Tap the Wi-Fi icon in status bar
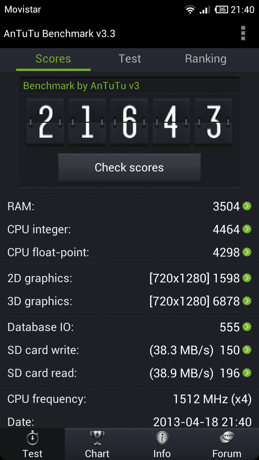 pyautogui.click(x=190, y=10)
